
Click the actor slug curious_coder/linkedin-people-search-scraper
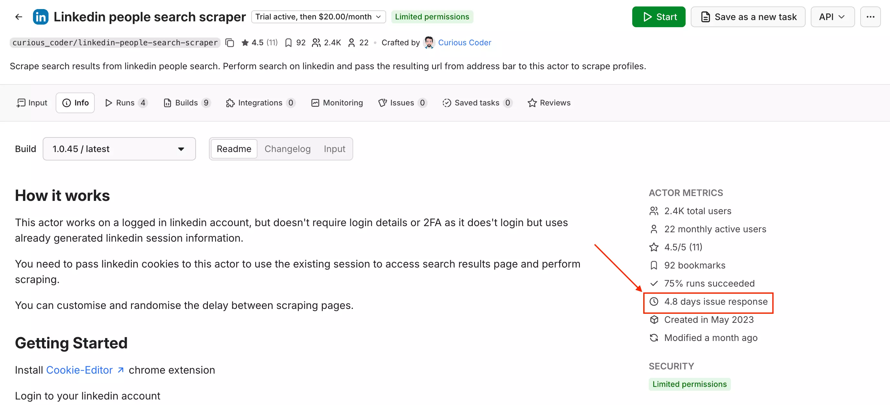tap(115, 42)
